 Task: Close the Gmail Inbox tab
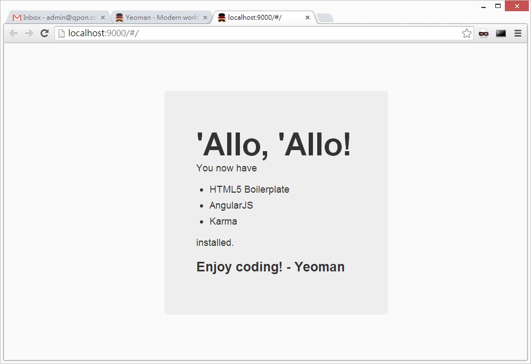point(103,18)
